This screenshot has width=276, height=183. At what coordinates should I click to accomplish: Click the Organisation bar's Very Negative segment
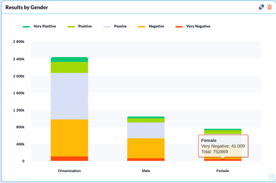(69, 159)
